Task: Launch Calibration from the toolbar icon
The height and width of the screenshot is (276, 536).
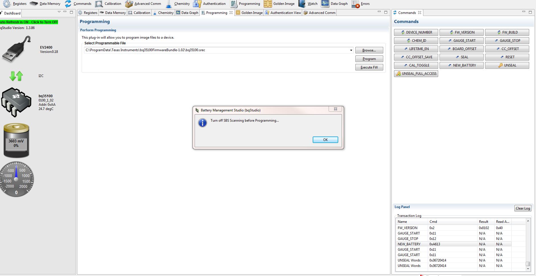Action: pyautogui.click(x=99, y=4)
